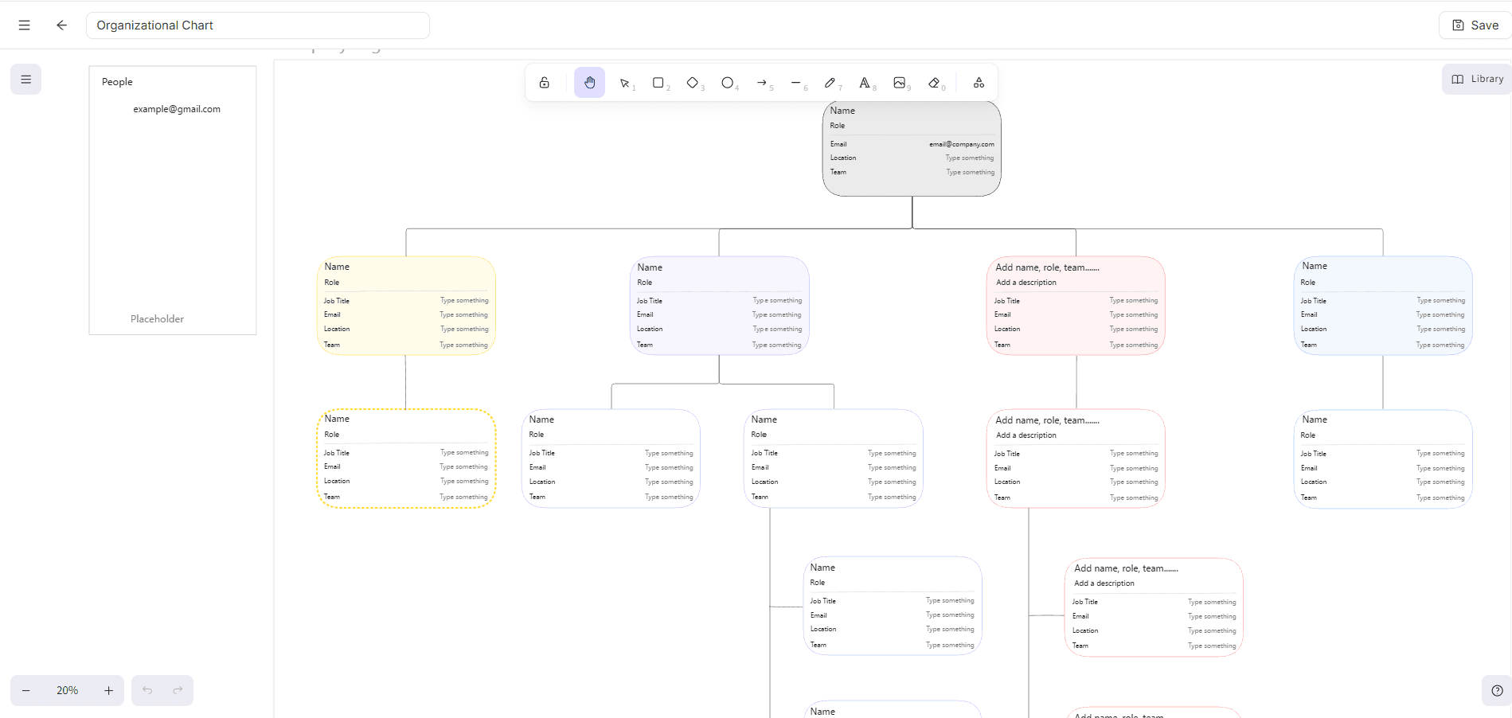This screenshot has height=718, width=1512.
Task: Select the arrow Selection tool
Action: pyautogui.click(x=625, y=83)
